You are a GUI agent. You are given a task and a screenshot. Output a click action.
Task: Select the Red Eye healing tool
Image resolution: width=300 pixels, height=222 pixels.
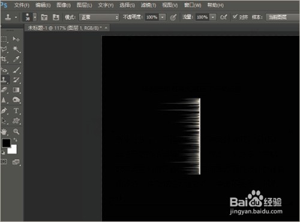[x=4, y=70]
